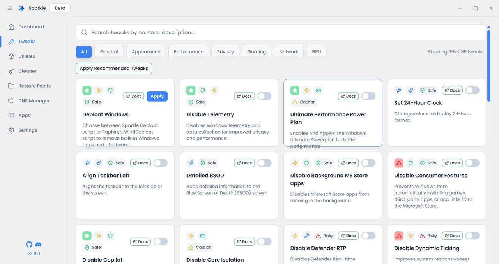
Task: Toggle Disable Dynamic Ticking switch
Action: (x=472, y=236)
